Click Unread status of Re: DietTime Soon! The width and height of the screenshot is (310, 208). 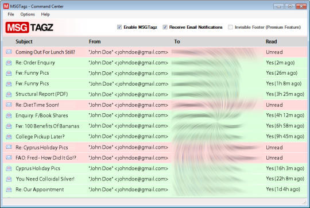(274, 105)
